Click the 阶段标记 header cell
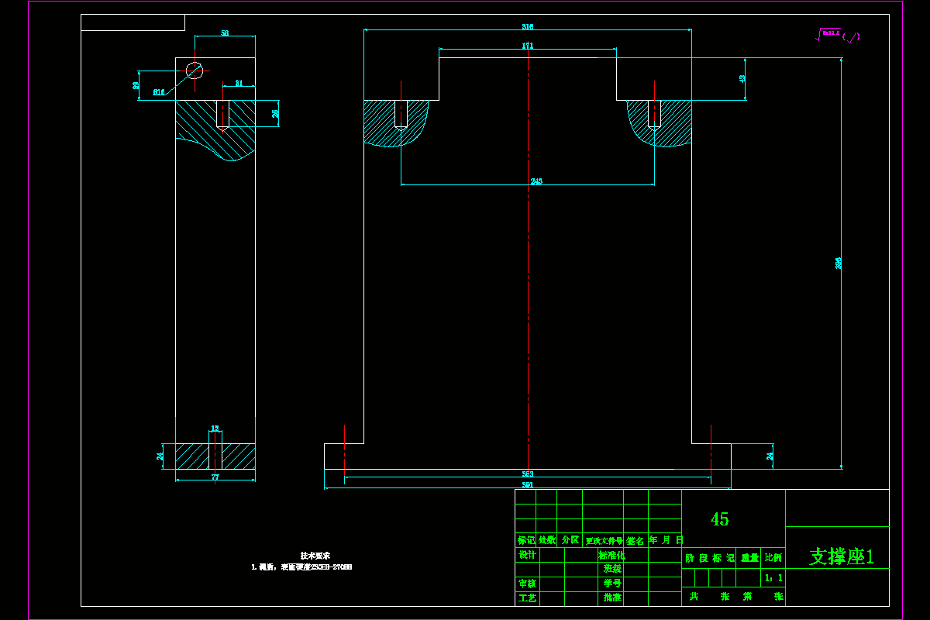930x620 pixels. coord(709,558)
